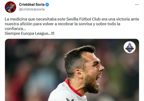Click the words 'recobrar la sonrisa'
The image size is (144, 101).
click(75, 24)
